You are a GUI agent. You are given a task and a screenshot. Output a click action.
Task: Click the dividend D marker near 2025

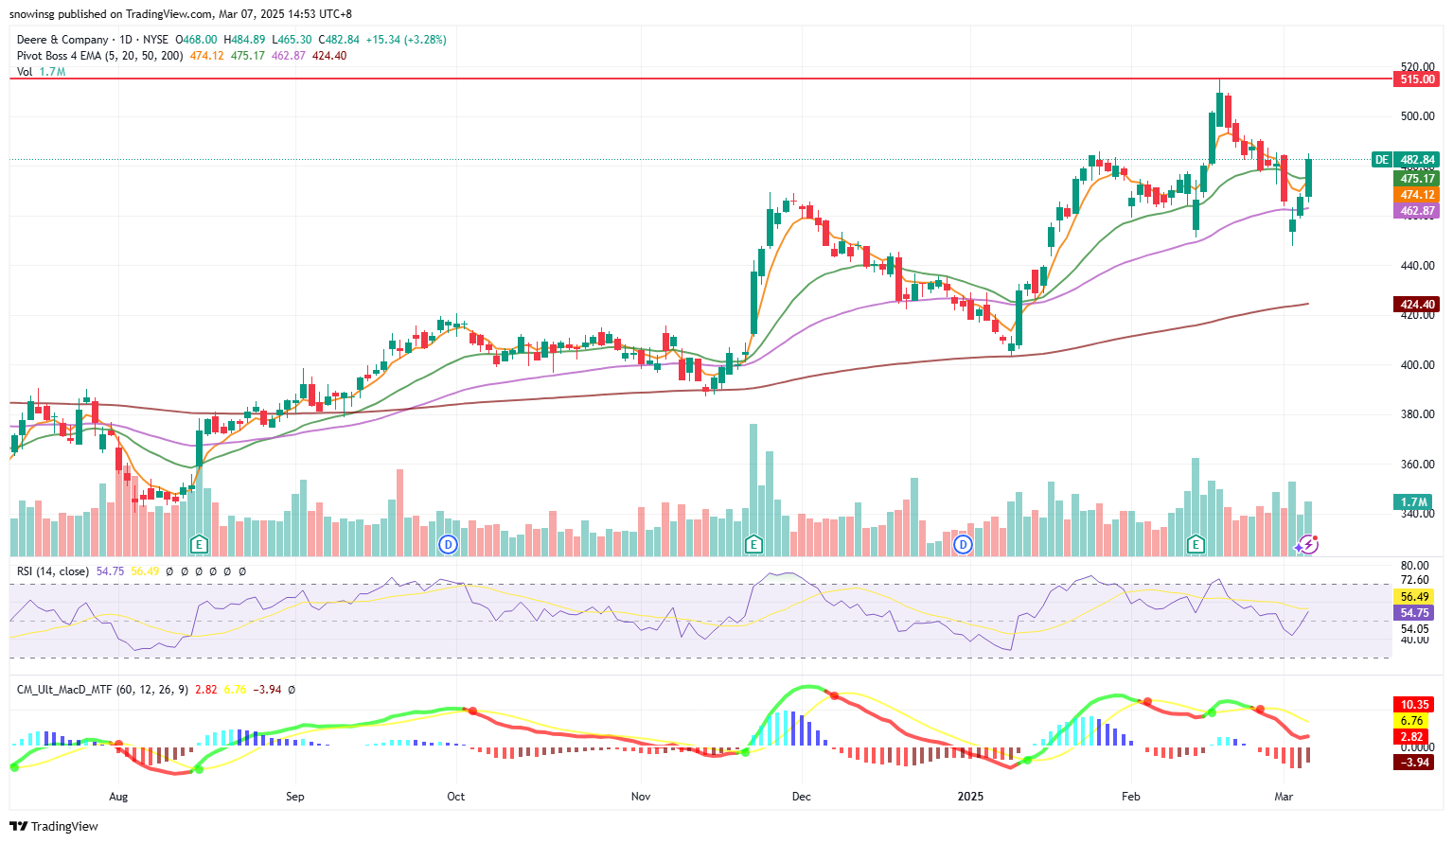[x=963, y=544]
